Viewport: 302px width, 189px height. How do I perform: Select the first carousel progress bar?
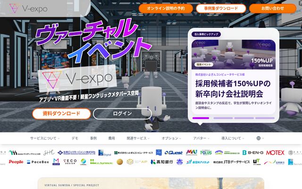tap(201, 118)
